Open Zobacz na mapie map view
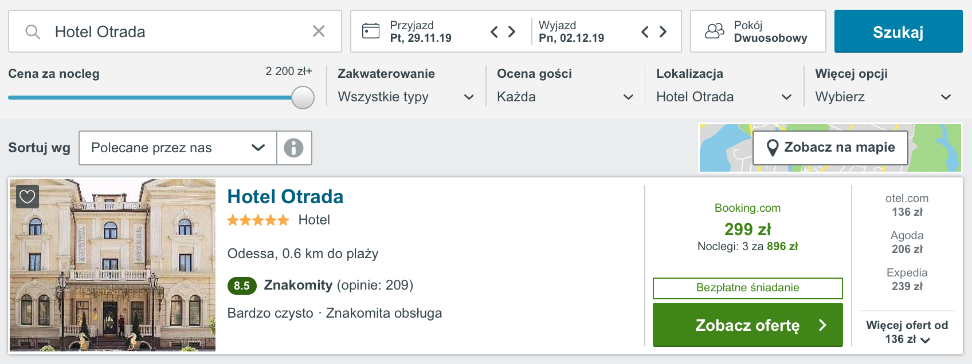Screen dimensions: 972x364 830,148
